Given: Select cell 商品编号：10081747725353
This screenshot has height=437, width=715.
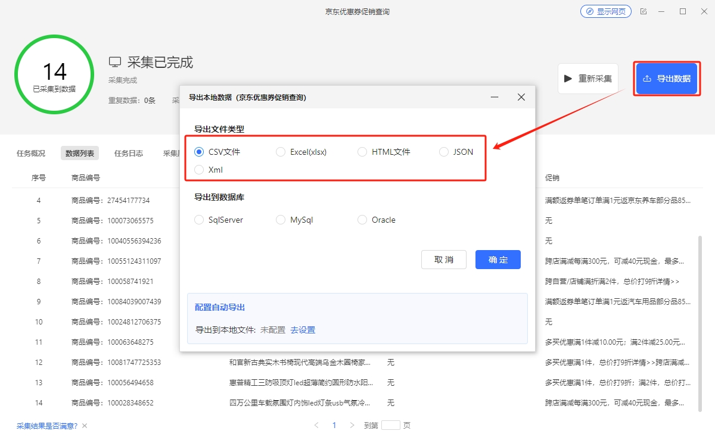Looking at the screenshot, I should tap(116, 363).
